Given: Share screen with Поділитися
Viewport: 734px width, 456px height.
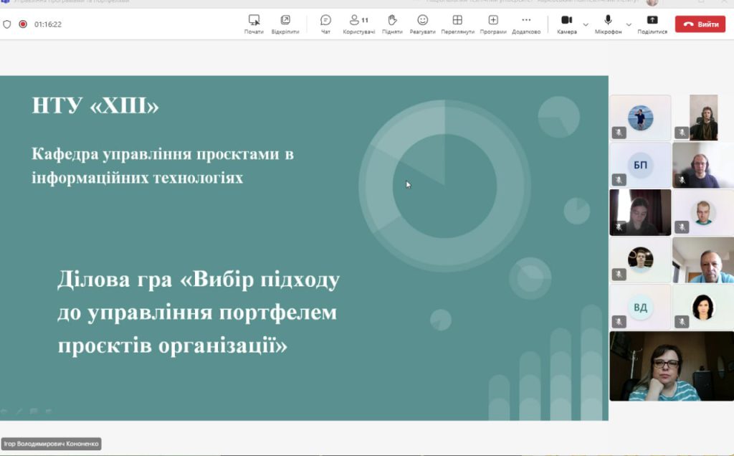Looking at the screenshot, I should click(652, 24).
